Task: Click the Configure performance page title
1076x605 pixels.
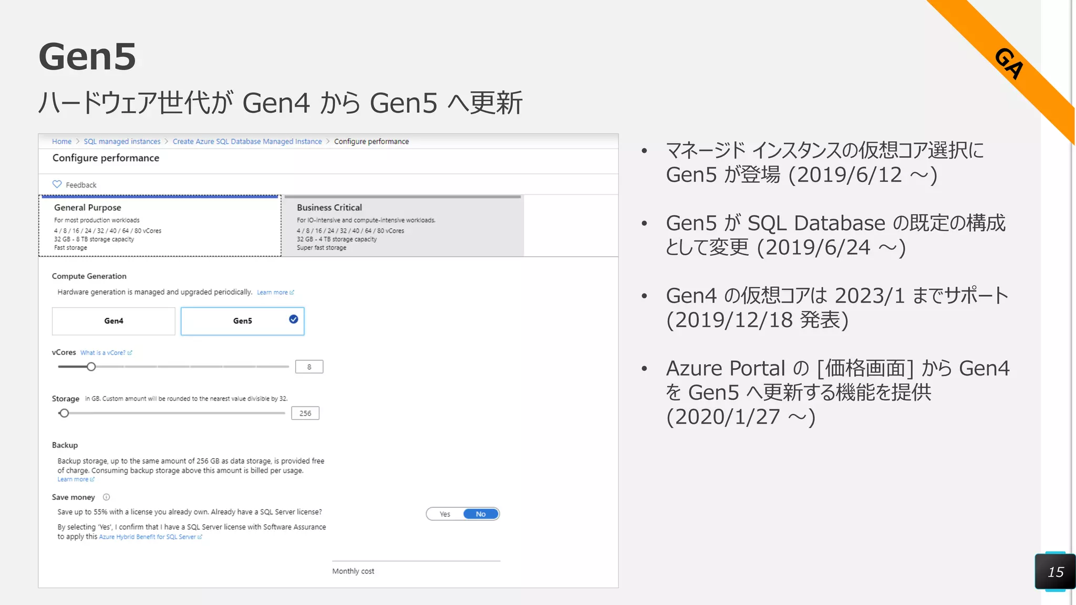Action: pos(106,158)
